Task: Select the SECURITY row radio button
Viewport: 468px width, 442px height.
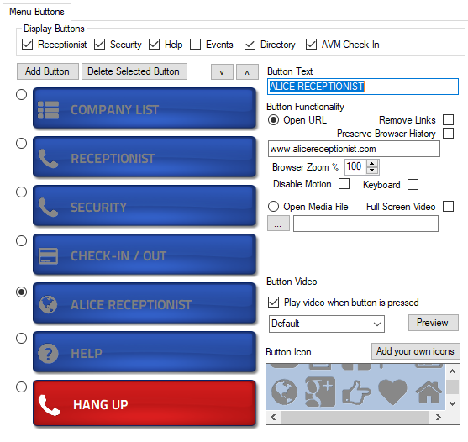Action: (x=21, y=192)
